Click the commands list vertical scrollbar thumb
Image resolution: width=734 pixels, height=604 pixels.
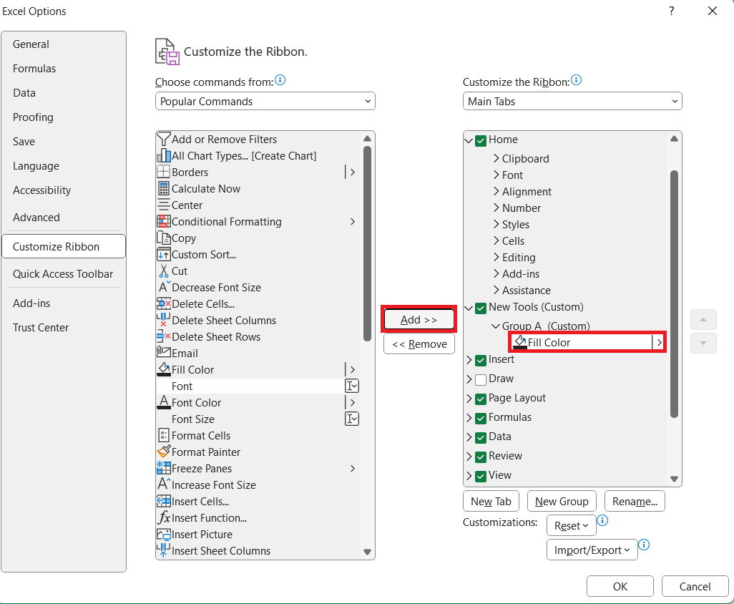tap(368, 243)
